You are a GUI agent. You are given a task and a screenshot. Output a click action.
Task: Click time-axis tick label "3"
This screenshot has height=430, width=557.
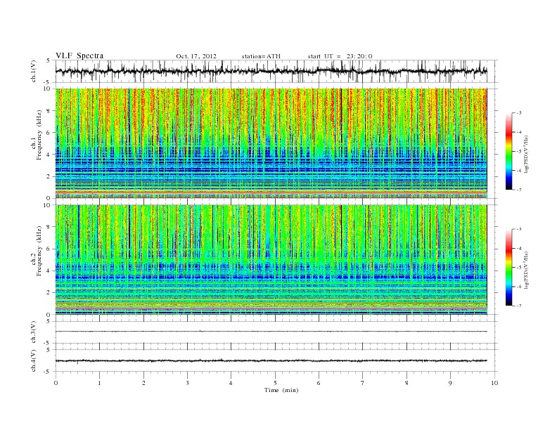[187, 383]
